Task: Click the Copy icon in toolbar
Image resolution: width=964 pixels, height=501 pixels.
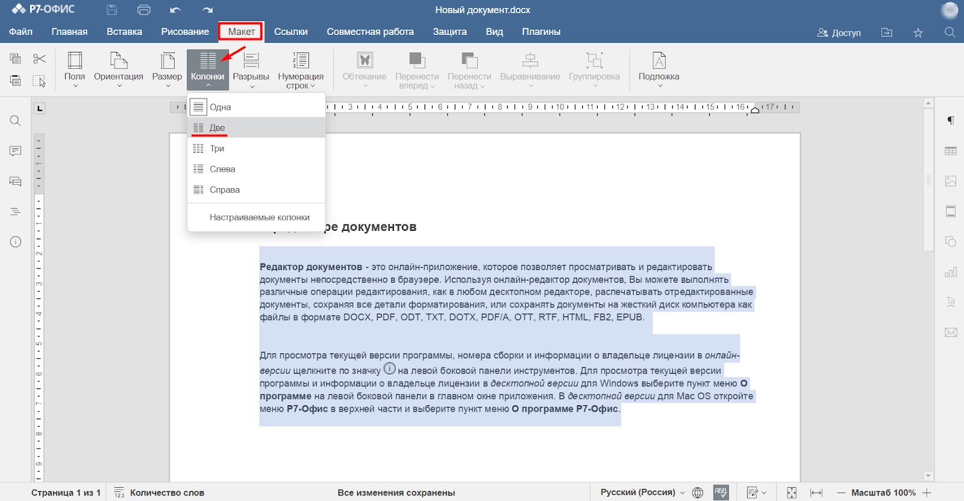Action: click(x=16, y=58)
